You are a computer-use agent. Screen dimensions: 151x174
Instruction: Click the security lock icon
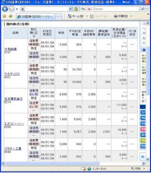click(x=76, y=9)
